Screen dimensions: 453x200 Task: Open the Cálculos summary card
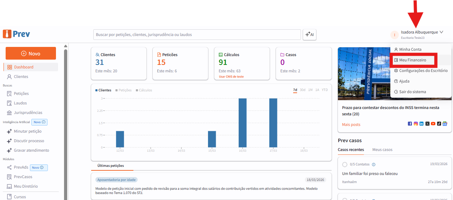(x=242, y=64)
